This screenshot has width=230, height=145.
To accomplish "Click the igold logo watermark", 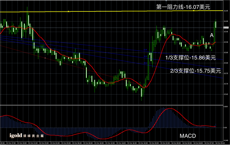I will coord(26,135).
